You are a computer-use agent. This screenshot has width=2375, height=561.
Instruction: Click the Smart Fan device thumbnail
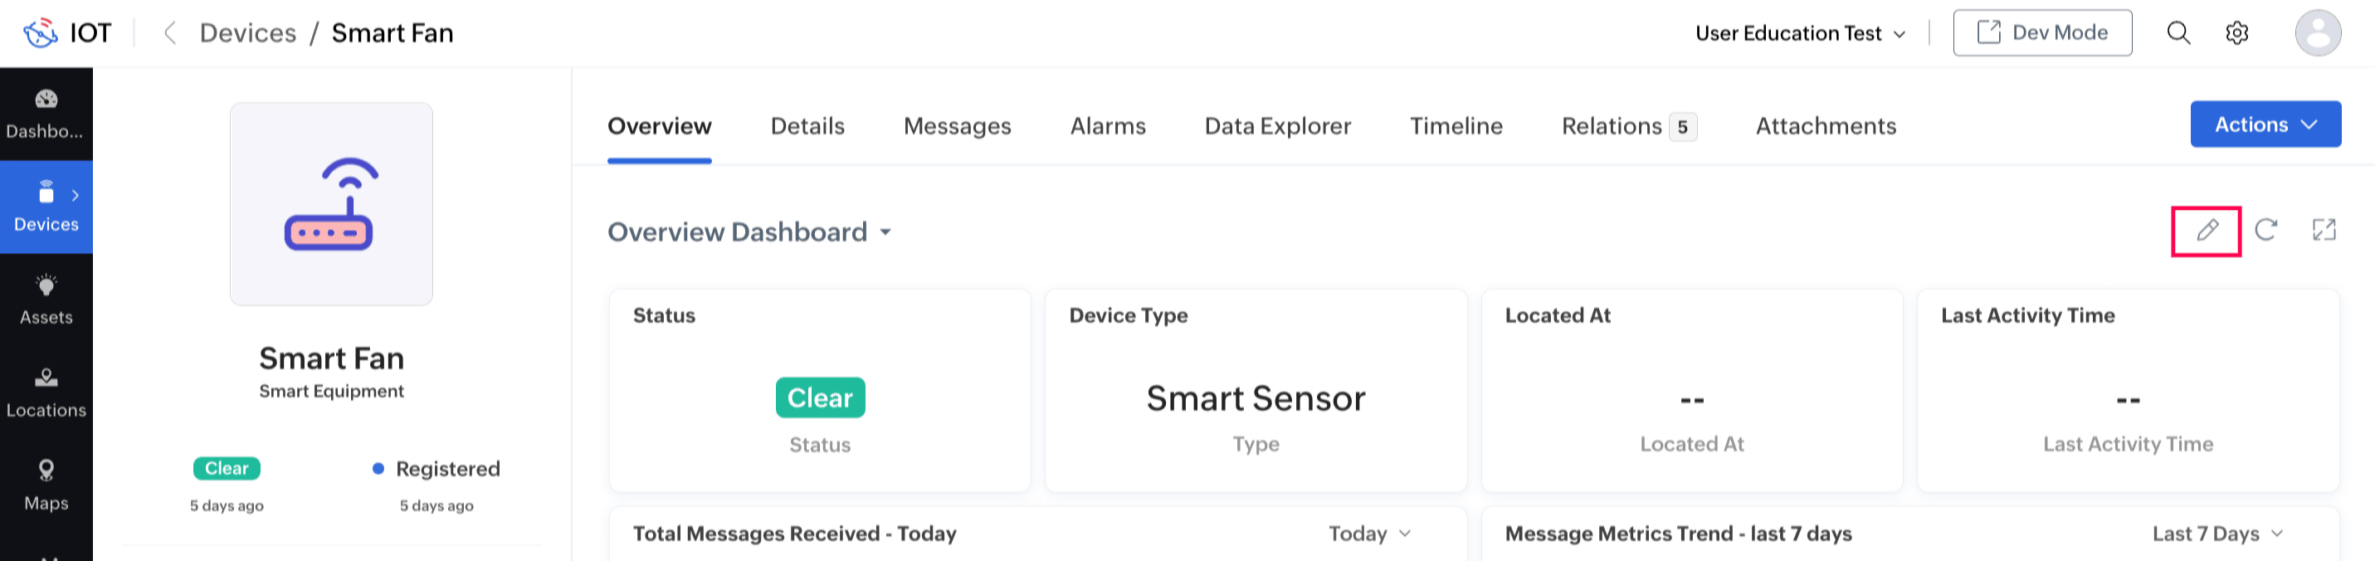331,204
